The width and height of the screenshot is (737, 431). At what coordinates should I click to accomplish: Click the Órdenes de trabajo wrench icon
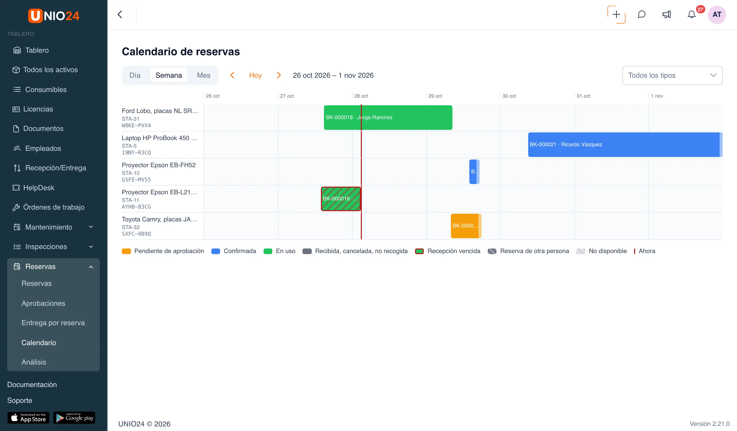pos(16,207)
